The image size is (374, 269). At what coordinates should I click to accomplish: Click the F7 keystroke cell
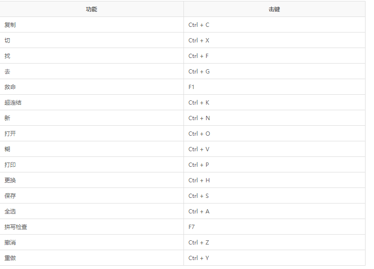click(x=192, y=227)
